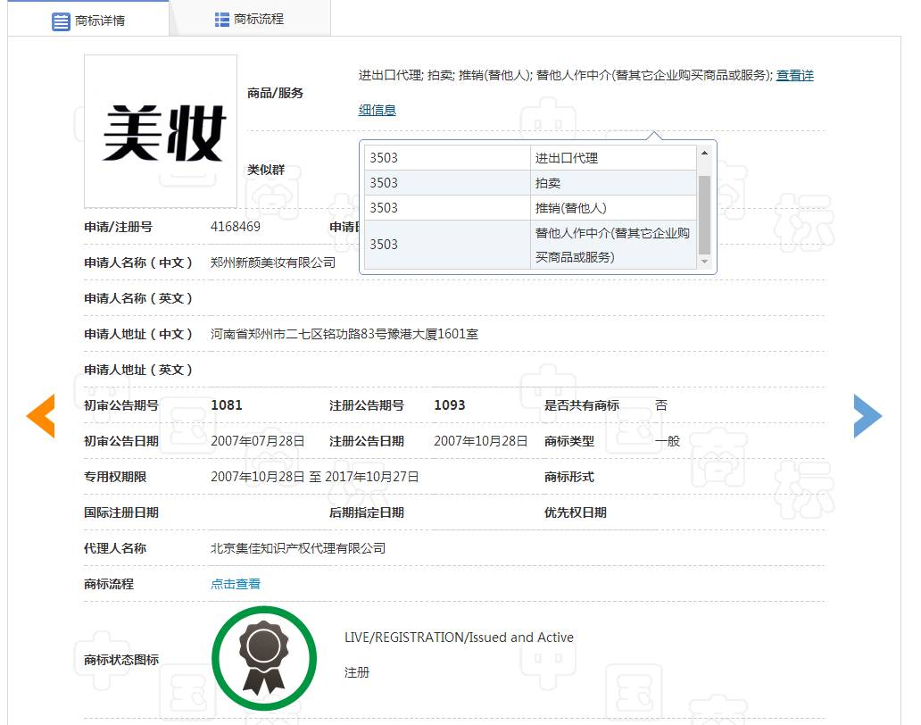Screen dimensions: 921x725
Task: Open the 查看详细信息 link
Action: click(794, 76)
